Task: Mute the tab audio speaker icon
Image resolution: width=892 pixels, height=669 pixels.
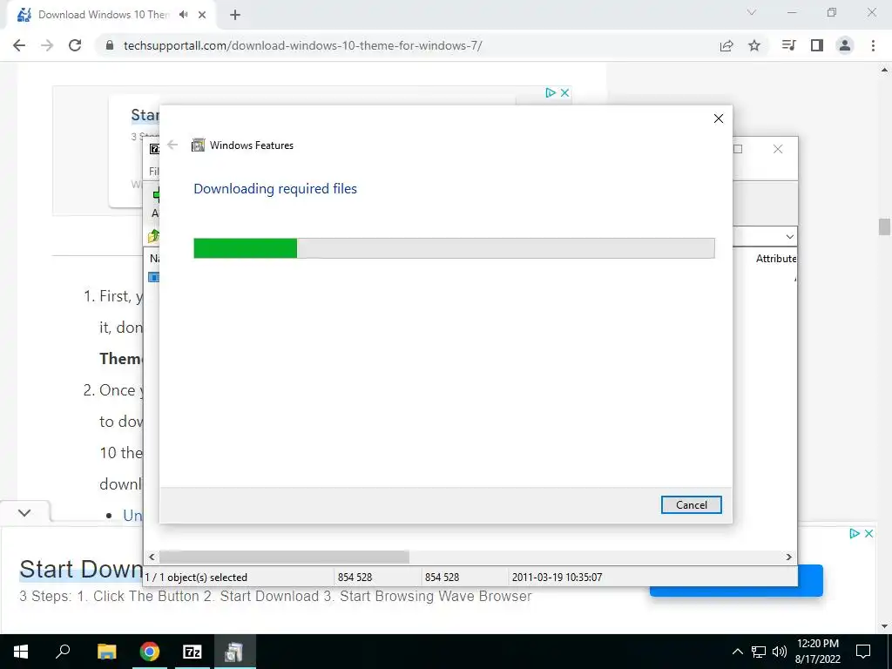Action: (x=183, y=15)
